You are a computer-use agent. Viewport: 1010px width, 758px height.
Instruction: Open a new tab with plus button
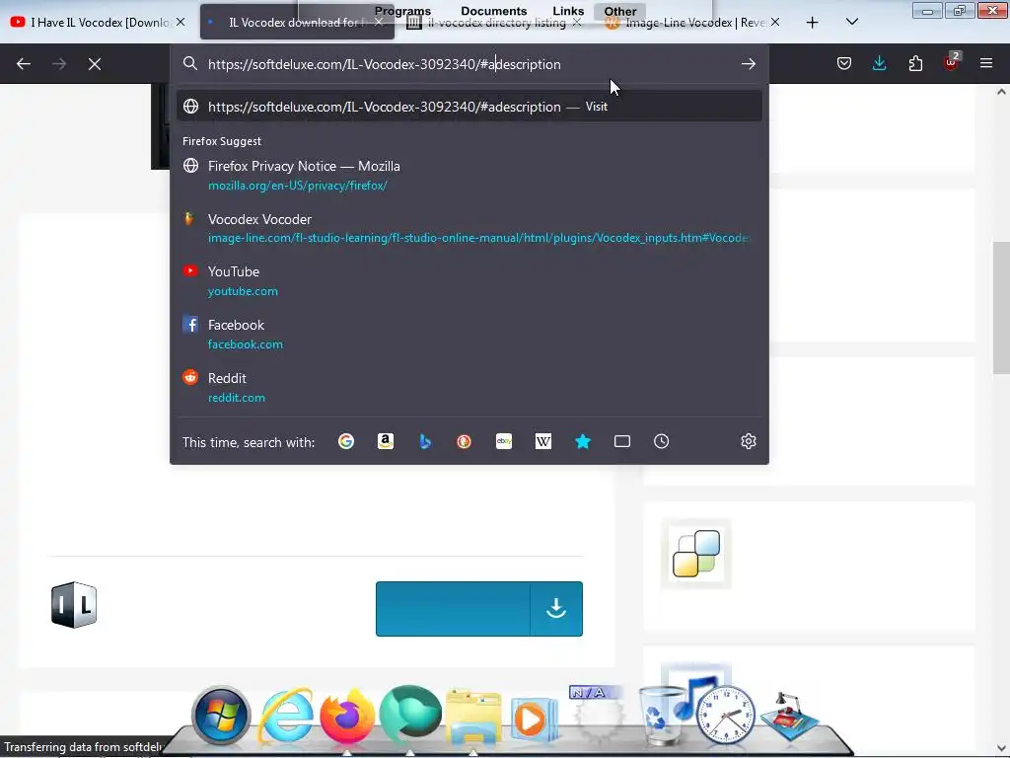(x=813, y=23)
